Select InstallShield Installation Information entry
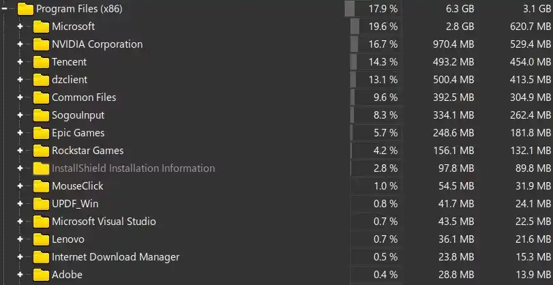Screen dimensions: 553x285 pyautogui.click(x=133, y=168)
